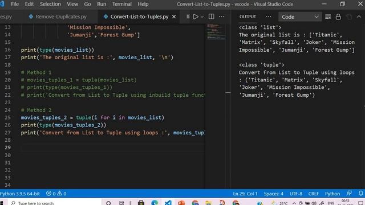This screenshot has height=205, width=365.
Task: Split the editor to the right
Action: point(212,17)
